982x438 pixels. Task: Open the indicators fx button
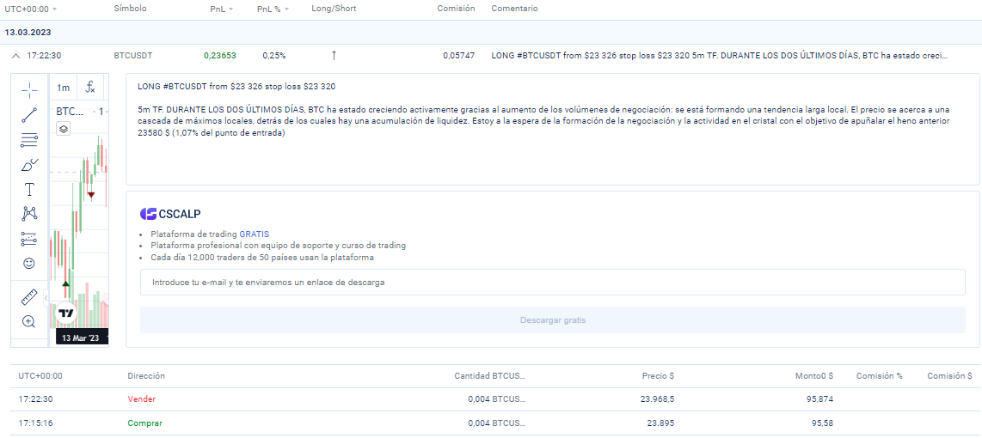coord(90,88)
